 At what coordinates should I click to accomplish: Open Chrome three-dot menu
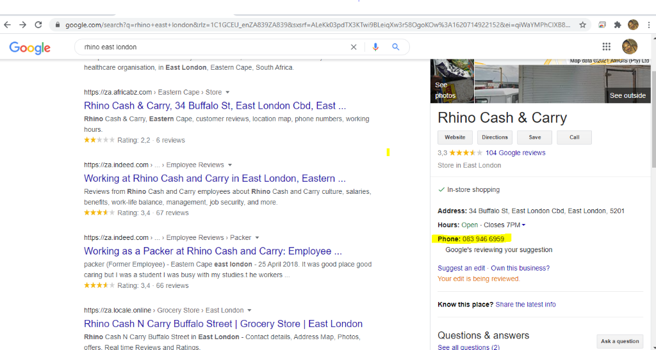pyautogui.click(x=648, y=25)
